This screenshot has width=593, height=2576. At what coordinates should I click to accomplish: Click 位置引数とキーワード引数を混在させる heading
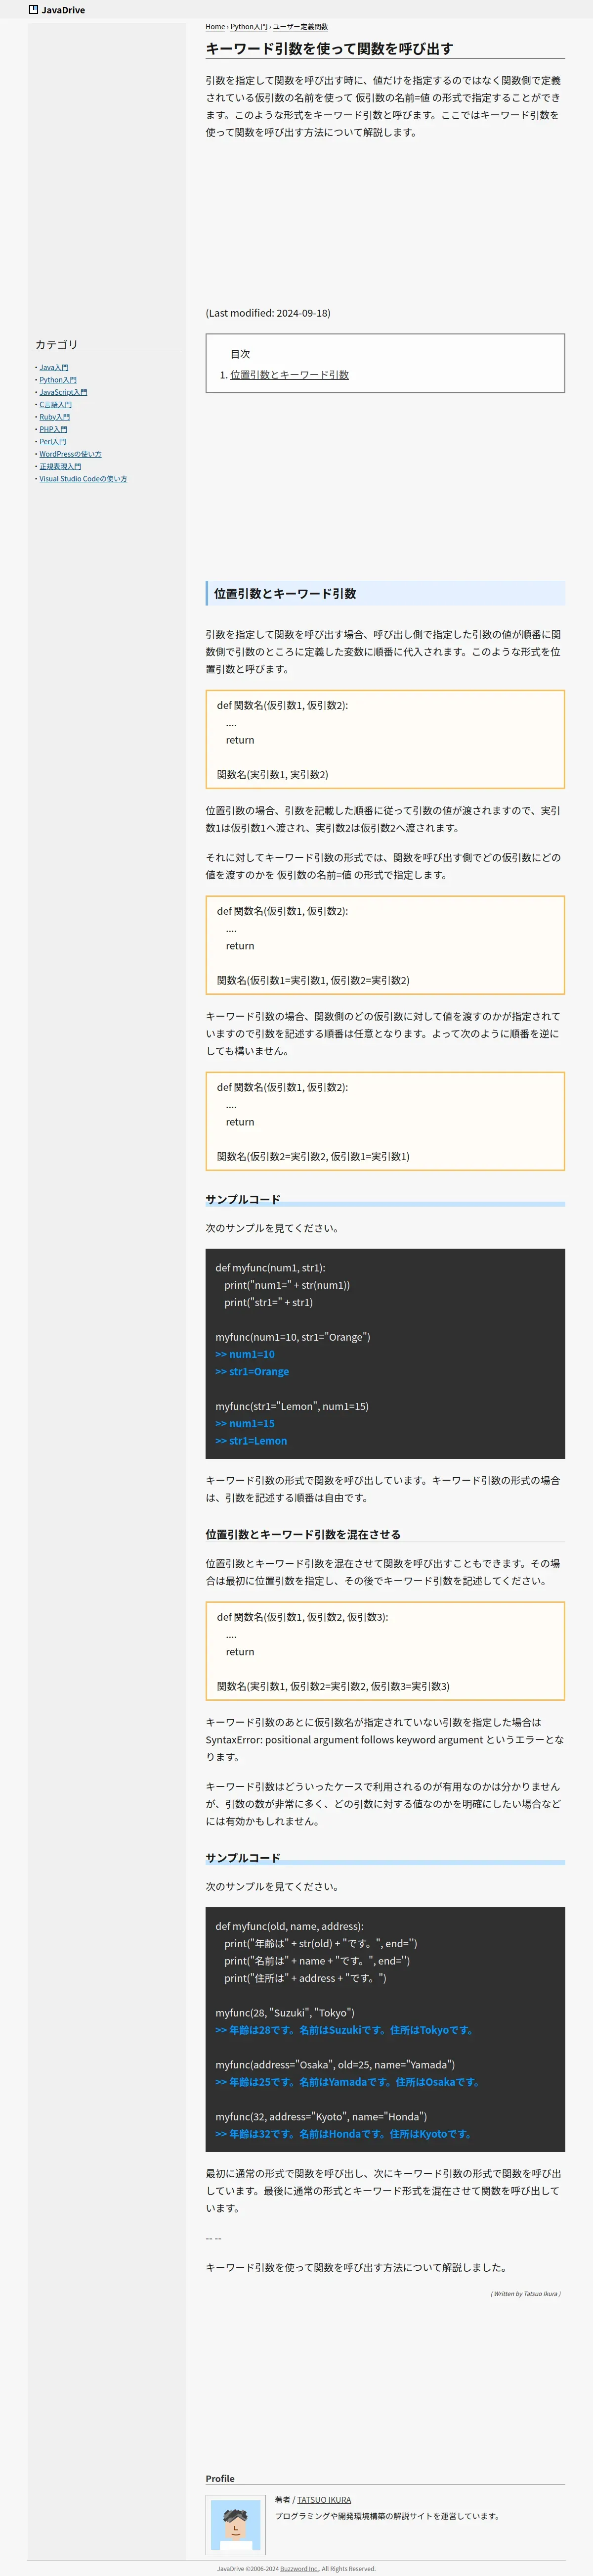302,1534
